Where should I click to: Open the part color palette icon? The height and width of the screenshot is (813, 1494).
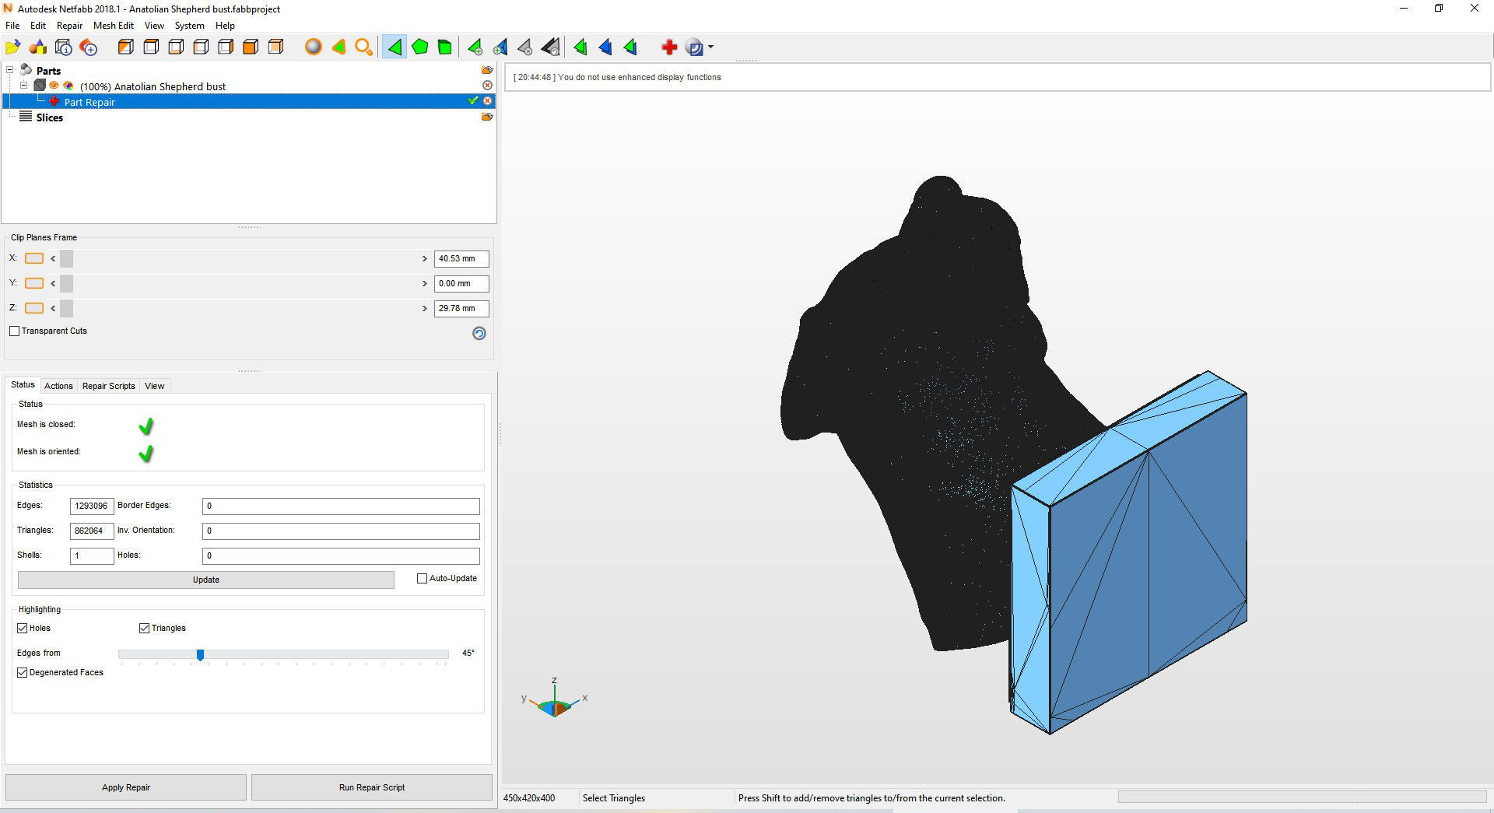pyautogui.click(x=68, y=86)
